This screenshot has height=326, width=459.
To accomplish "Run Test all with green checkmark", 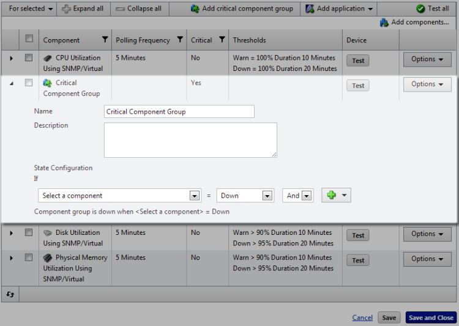I will pyautogui.click(x=432, y=9).
